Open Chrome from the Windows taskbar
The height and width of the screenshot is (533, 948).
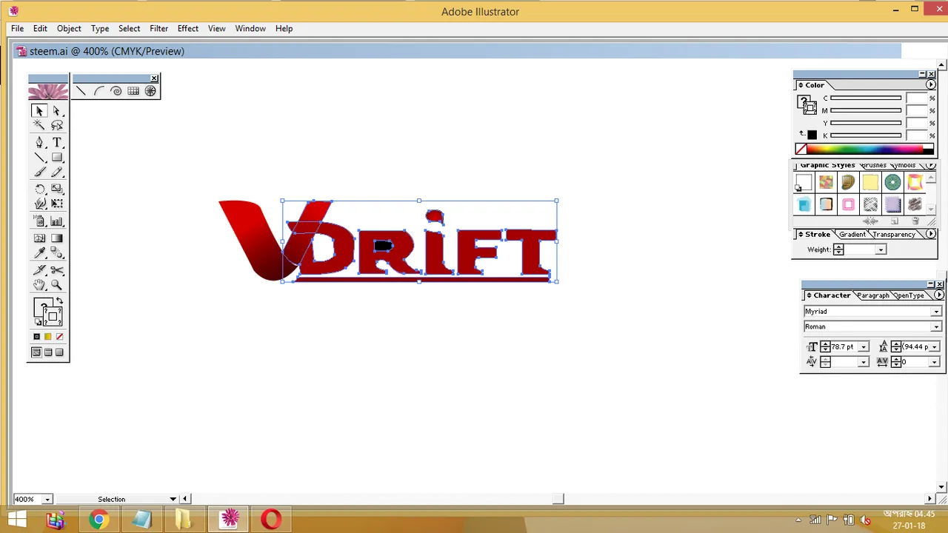click(99, 520)
